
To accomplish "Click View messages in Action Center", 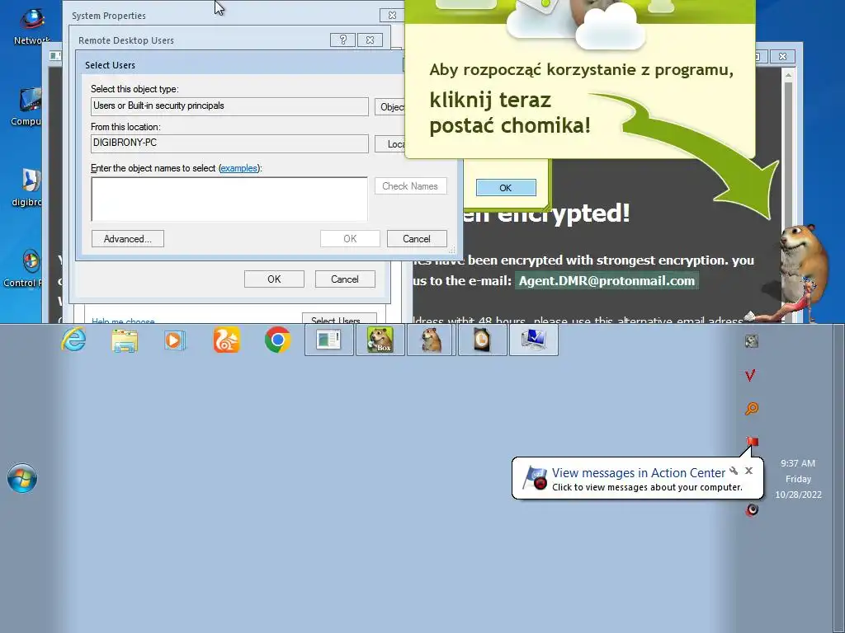I will [638, 472].
